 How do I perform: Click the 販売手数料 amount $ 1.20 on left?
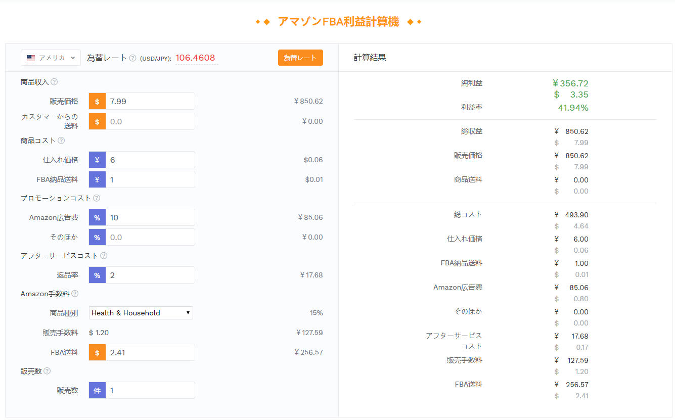pos(99,333)
